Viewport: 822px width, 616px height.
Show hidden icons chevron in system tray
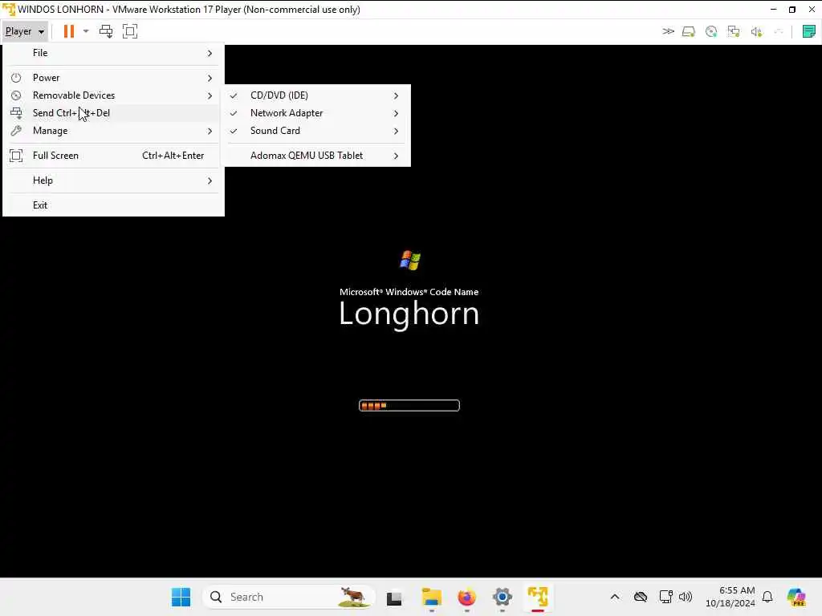tap(615, 597)
